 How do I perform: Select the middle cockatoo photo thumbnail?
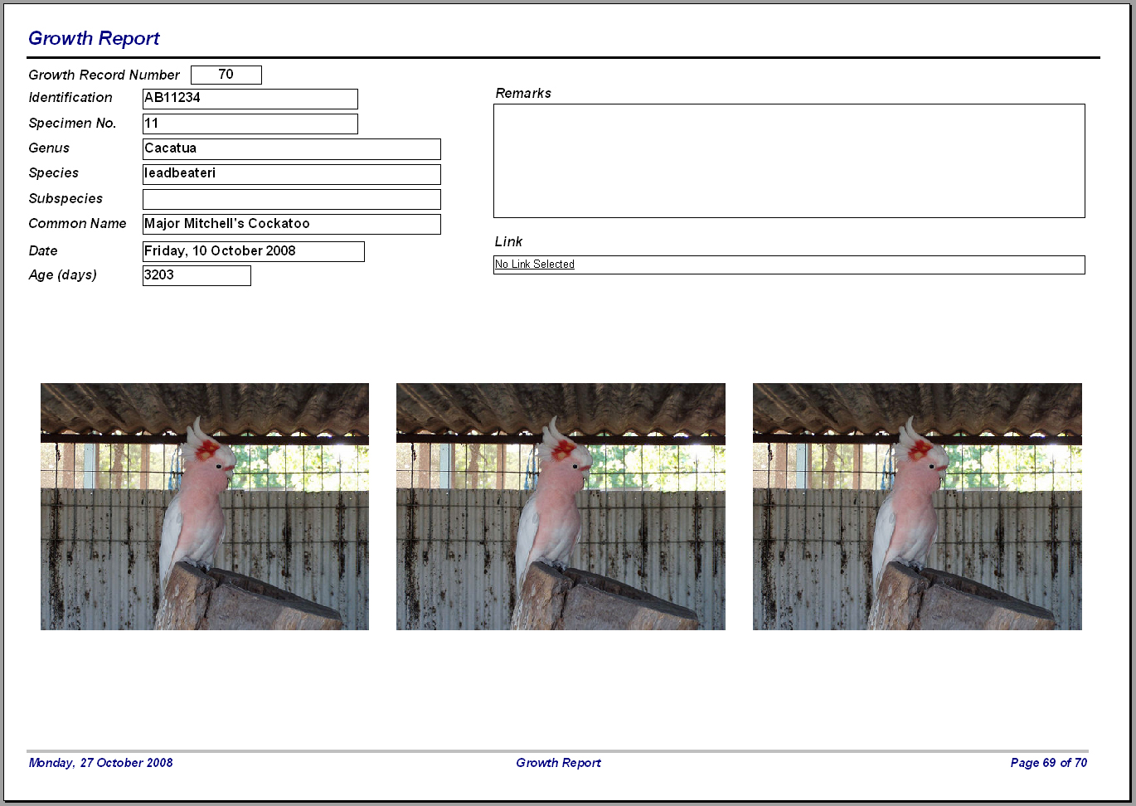click(x=561, y=507)
